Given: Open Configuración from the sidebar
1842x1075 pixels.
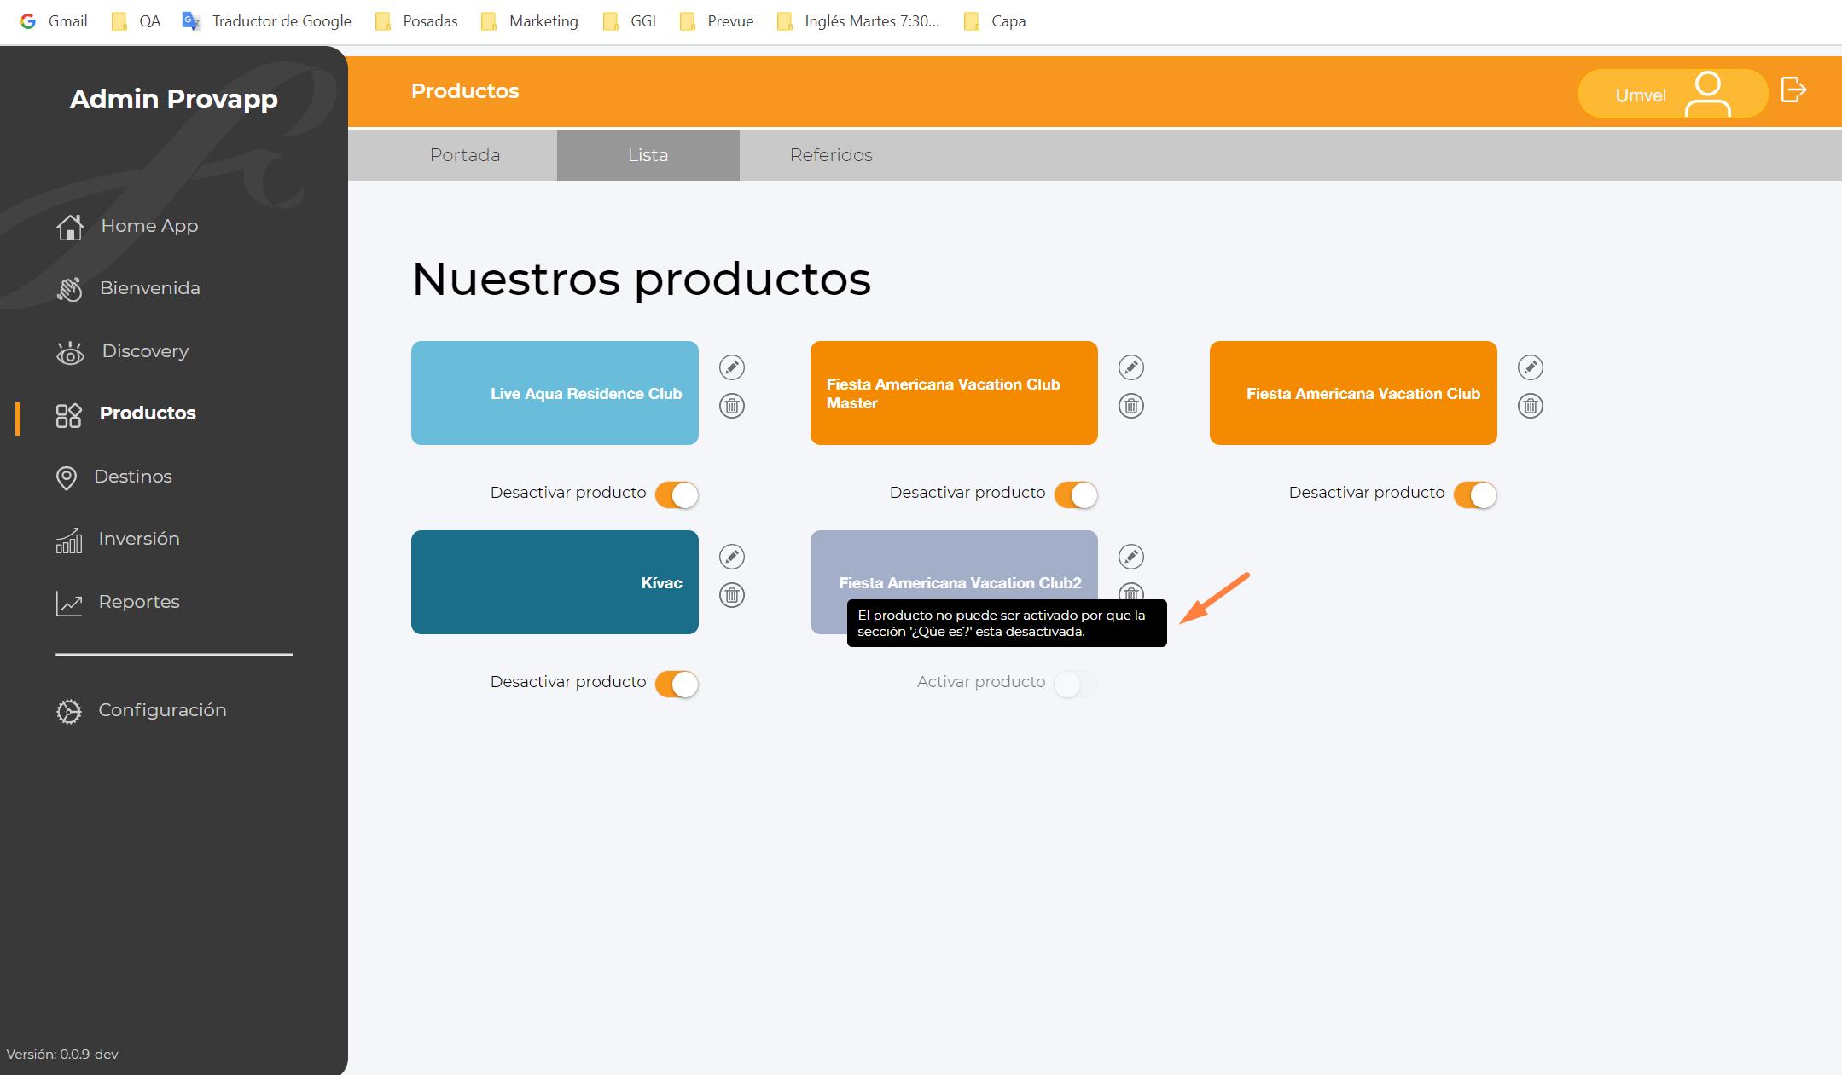Looking at the screenshot, I should pyautogui.click(x=162, y=710).
